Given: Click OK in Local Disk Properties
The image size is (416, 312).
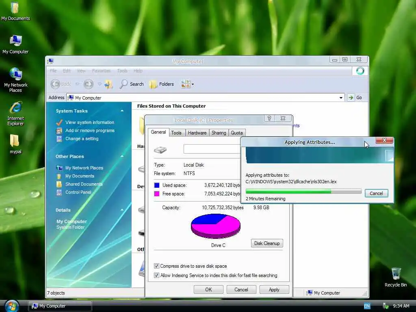Looking at the screenshot, I should point(208,290).
